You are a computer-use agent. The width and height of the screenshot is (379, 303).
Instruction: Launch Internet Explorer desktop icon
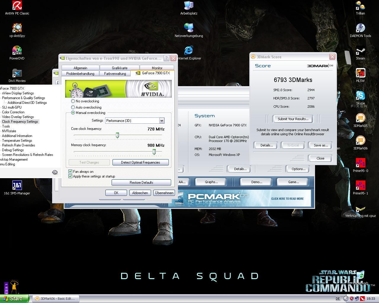189,53
